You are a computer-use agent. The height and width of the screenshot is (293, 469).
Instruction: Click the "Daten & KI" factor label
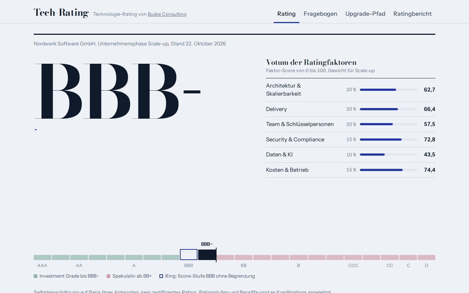pyautogui.click(x=279, y=155)
